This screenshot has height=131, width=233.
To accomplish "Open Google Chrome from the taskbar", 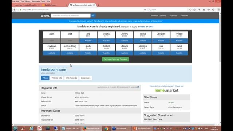I will click(x=106, y=128).
